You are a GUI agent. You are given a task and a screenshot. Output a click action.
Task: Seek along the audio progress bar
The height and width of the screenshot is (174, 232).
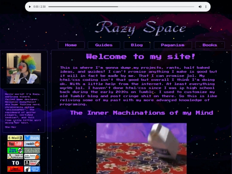(x=121, y=6)
